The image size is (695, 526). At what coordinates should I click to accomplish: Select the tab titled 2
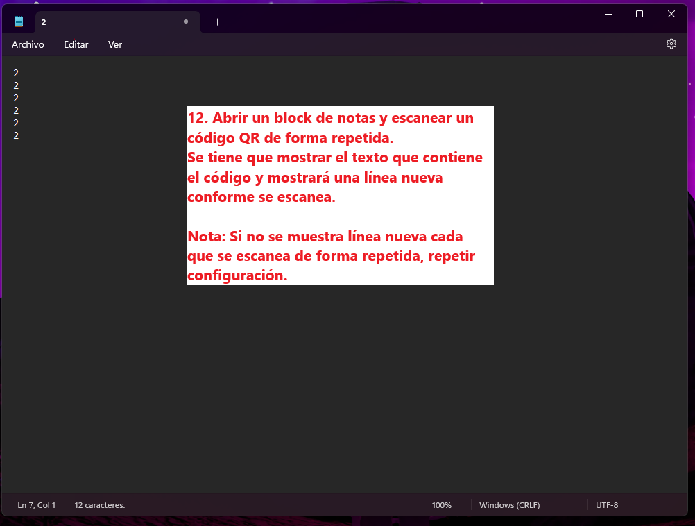tap(104, 22)
